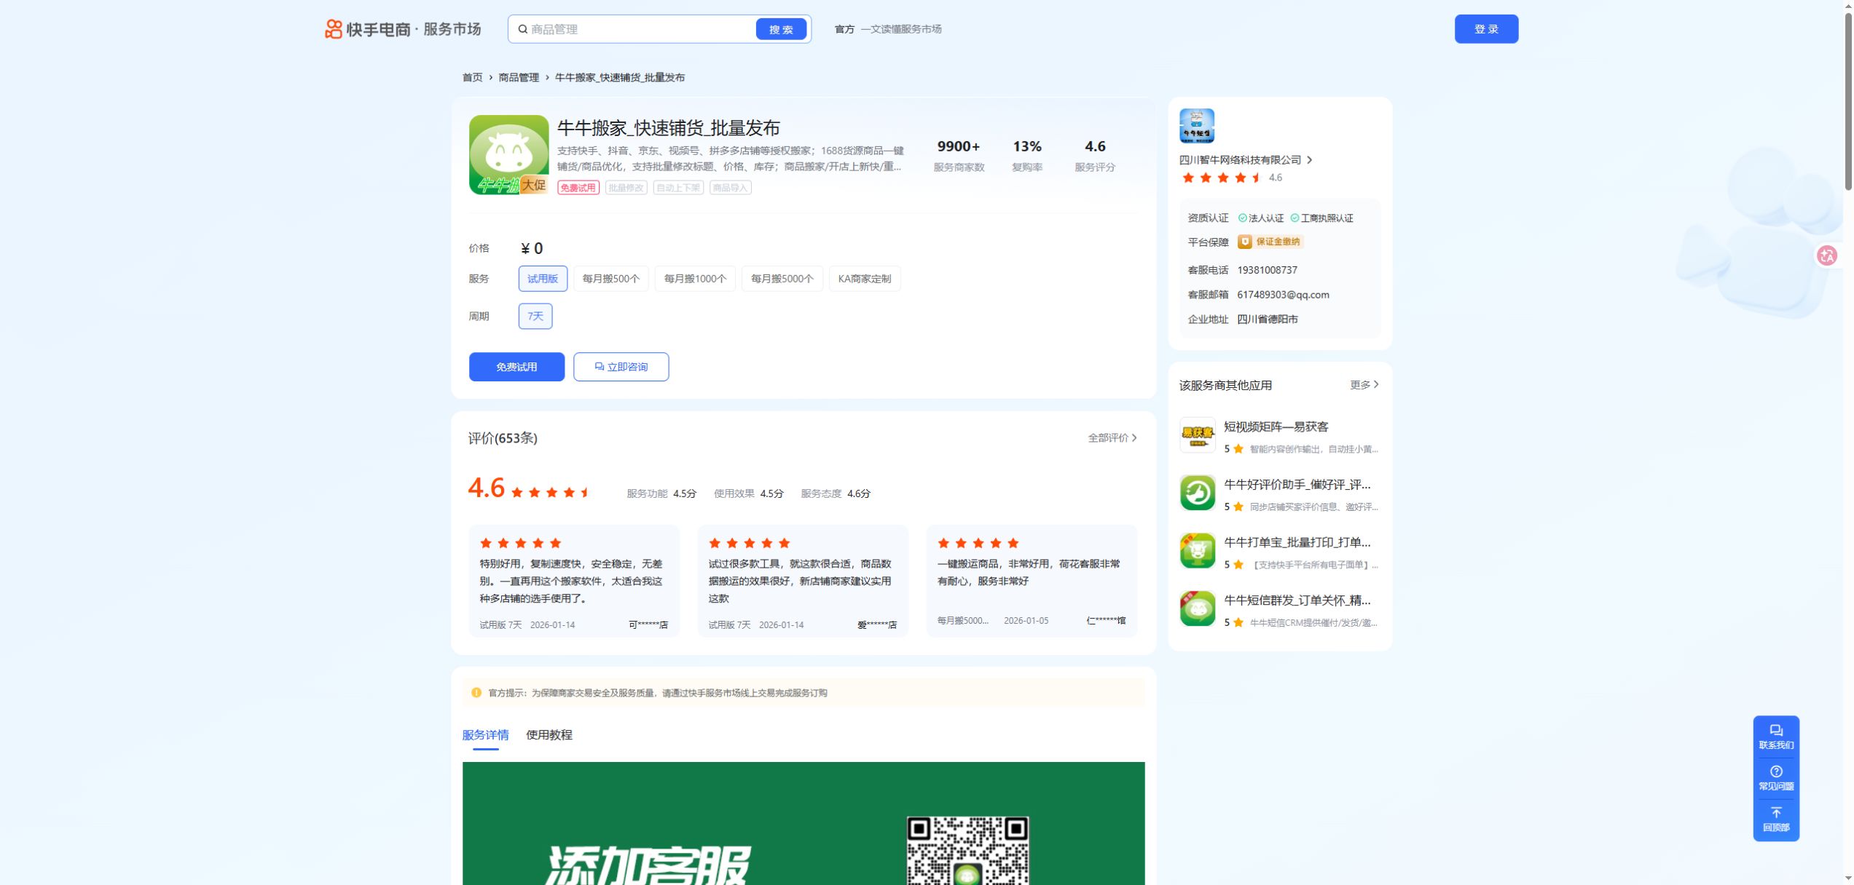Click the Kuaishou e-commerce logo
The image size is (1854, 885).
point(402,29)
